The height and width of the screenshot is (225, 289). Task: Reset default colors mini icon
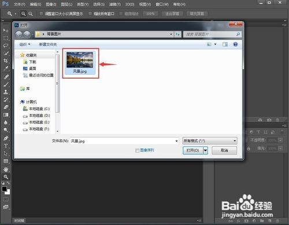coord(3,183)
